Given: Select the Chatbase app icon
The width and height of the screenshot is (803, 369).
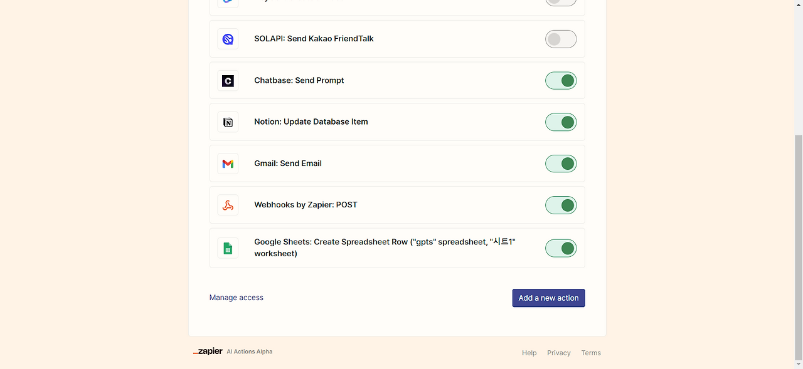Looking at the screenshot, I should coord(228,80).
